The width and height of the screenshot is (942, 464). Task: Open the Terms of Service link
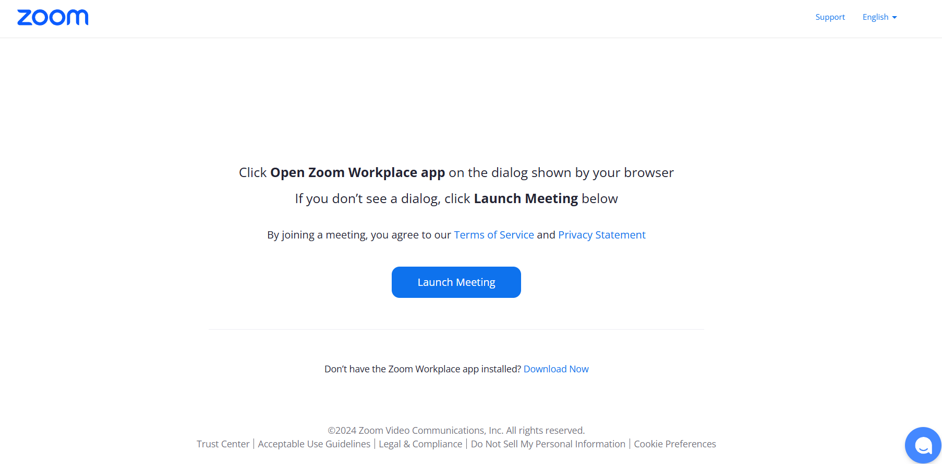tap(493, 235)
